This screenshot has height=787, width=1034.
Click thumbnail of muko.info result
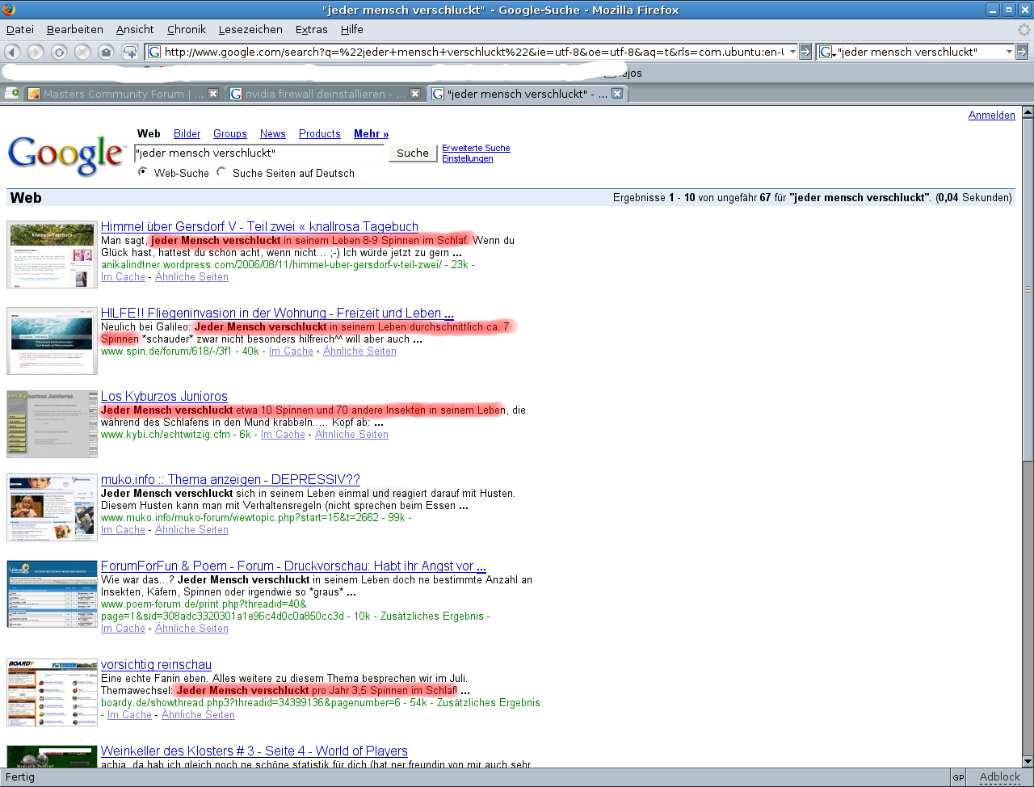tap(52, 507)
